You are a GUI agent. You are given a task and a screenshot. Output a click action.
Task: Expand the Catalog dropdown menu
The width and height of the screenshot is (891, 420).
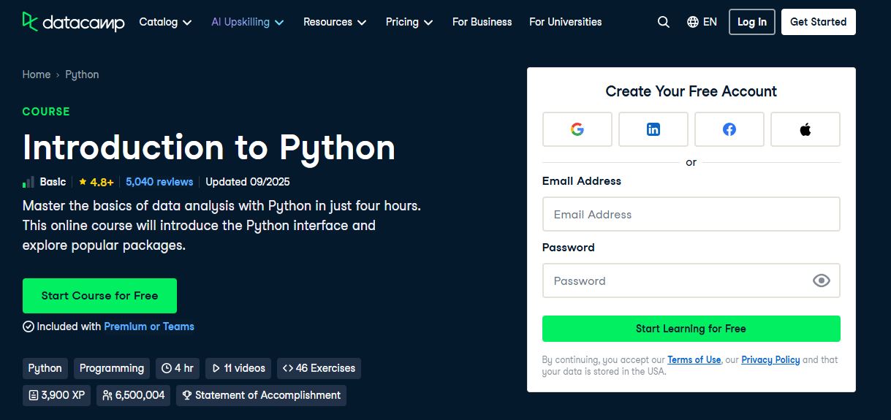[x=165, y=22]
